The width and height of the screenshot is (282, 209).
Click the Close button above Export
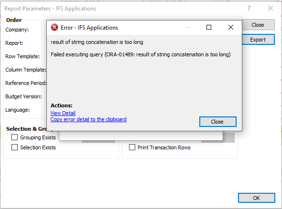(258, 25)
